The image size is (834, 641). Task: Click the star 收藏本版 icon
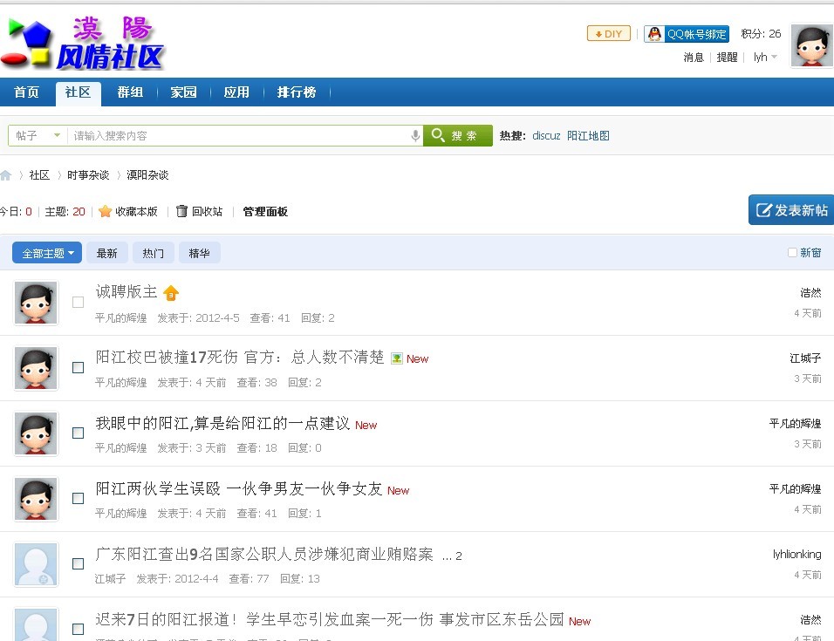pos(106,211)
